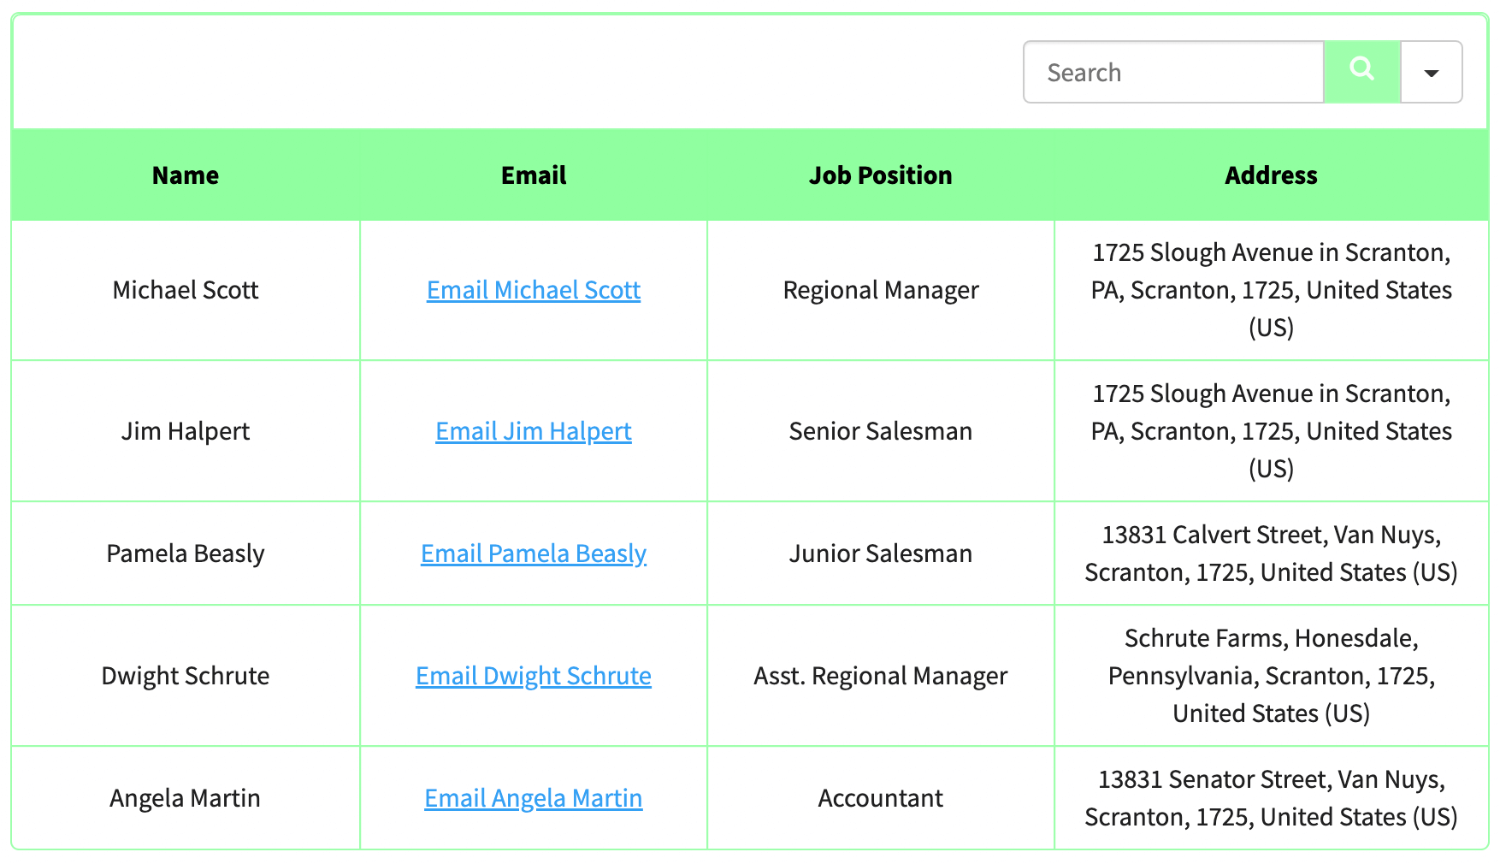This screenshot has width=1500, height=864.
Task: Click the Regional Manager job cell
Action: click(880, 290)
